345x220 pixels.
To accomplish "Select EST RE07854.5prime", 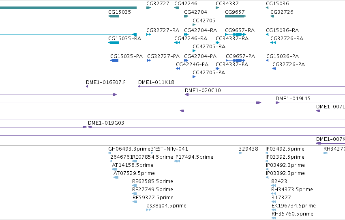I will tap(152, 157).
